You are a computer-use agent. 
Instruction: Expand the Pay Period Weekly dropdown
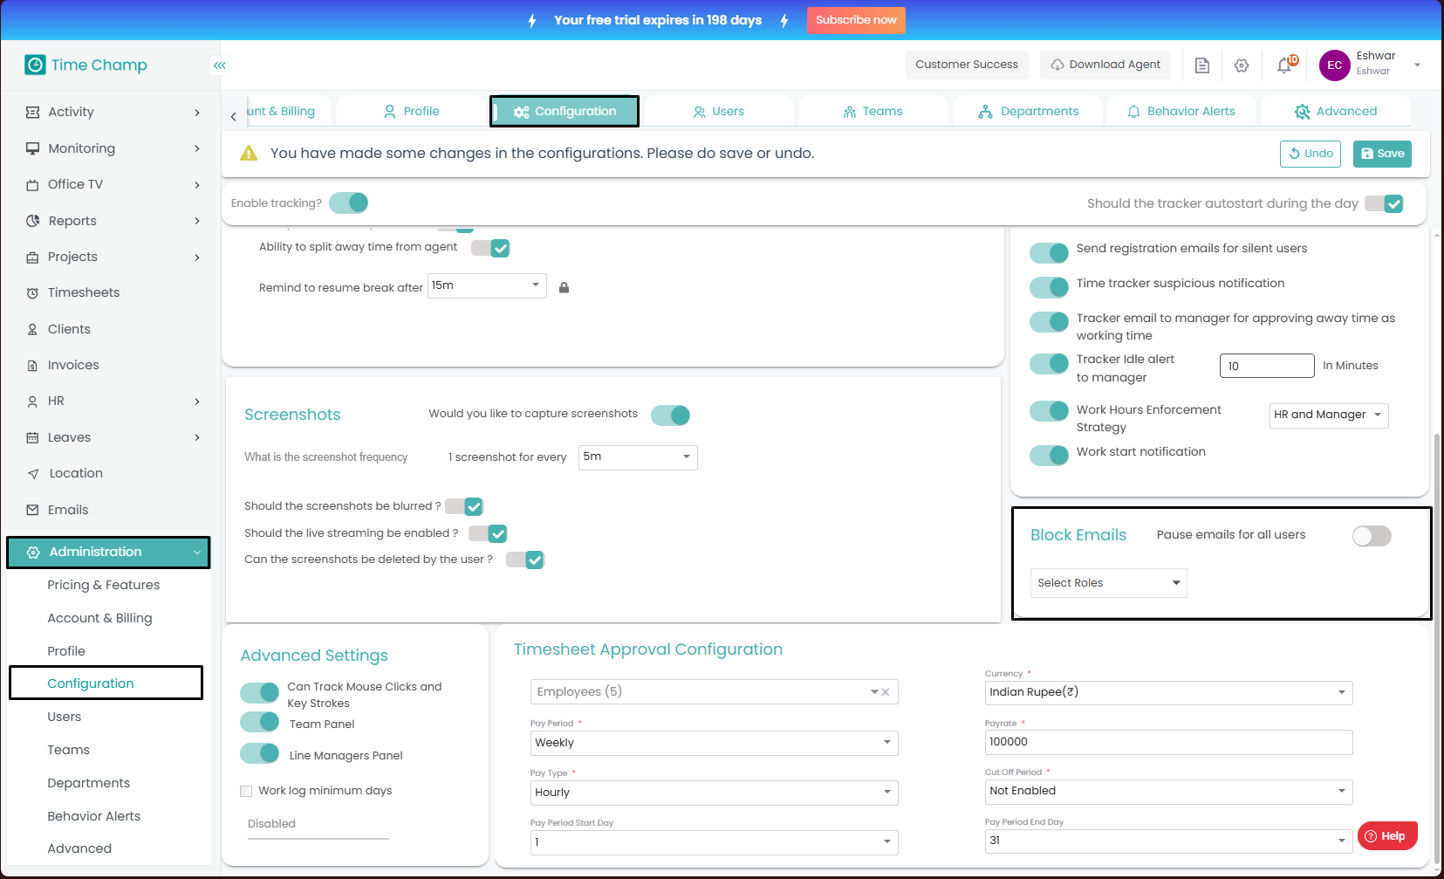(x=713, y=743)
